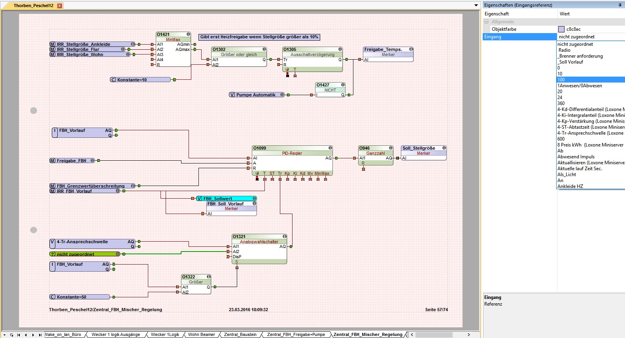
Task: Click the info icon on MinMax block O1421
Action: point(189,34)
